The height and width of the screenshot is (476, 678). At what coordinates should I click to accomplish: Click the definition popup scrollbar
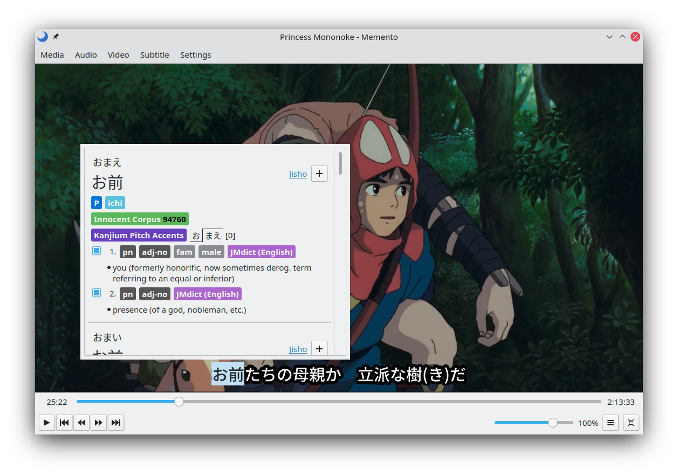coord(340,163)
